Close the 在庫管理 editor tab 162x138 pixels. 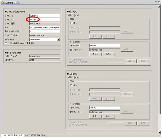[x=15, y=3]
